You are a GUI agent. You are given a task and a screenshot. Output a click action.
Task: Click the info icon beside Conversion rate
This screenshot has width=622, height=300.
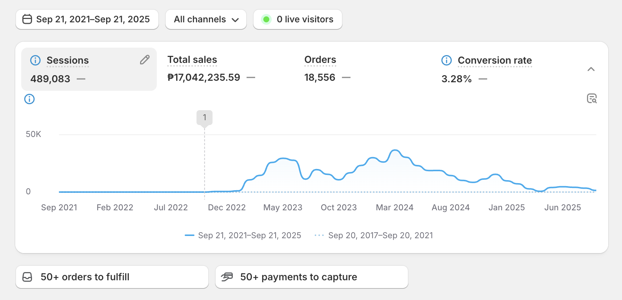pyautogui.click(x=446, y=60)
